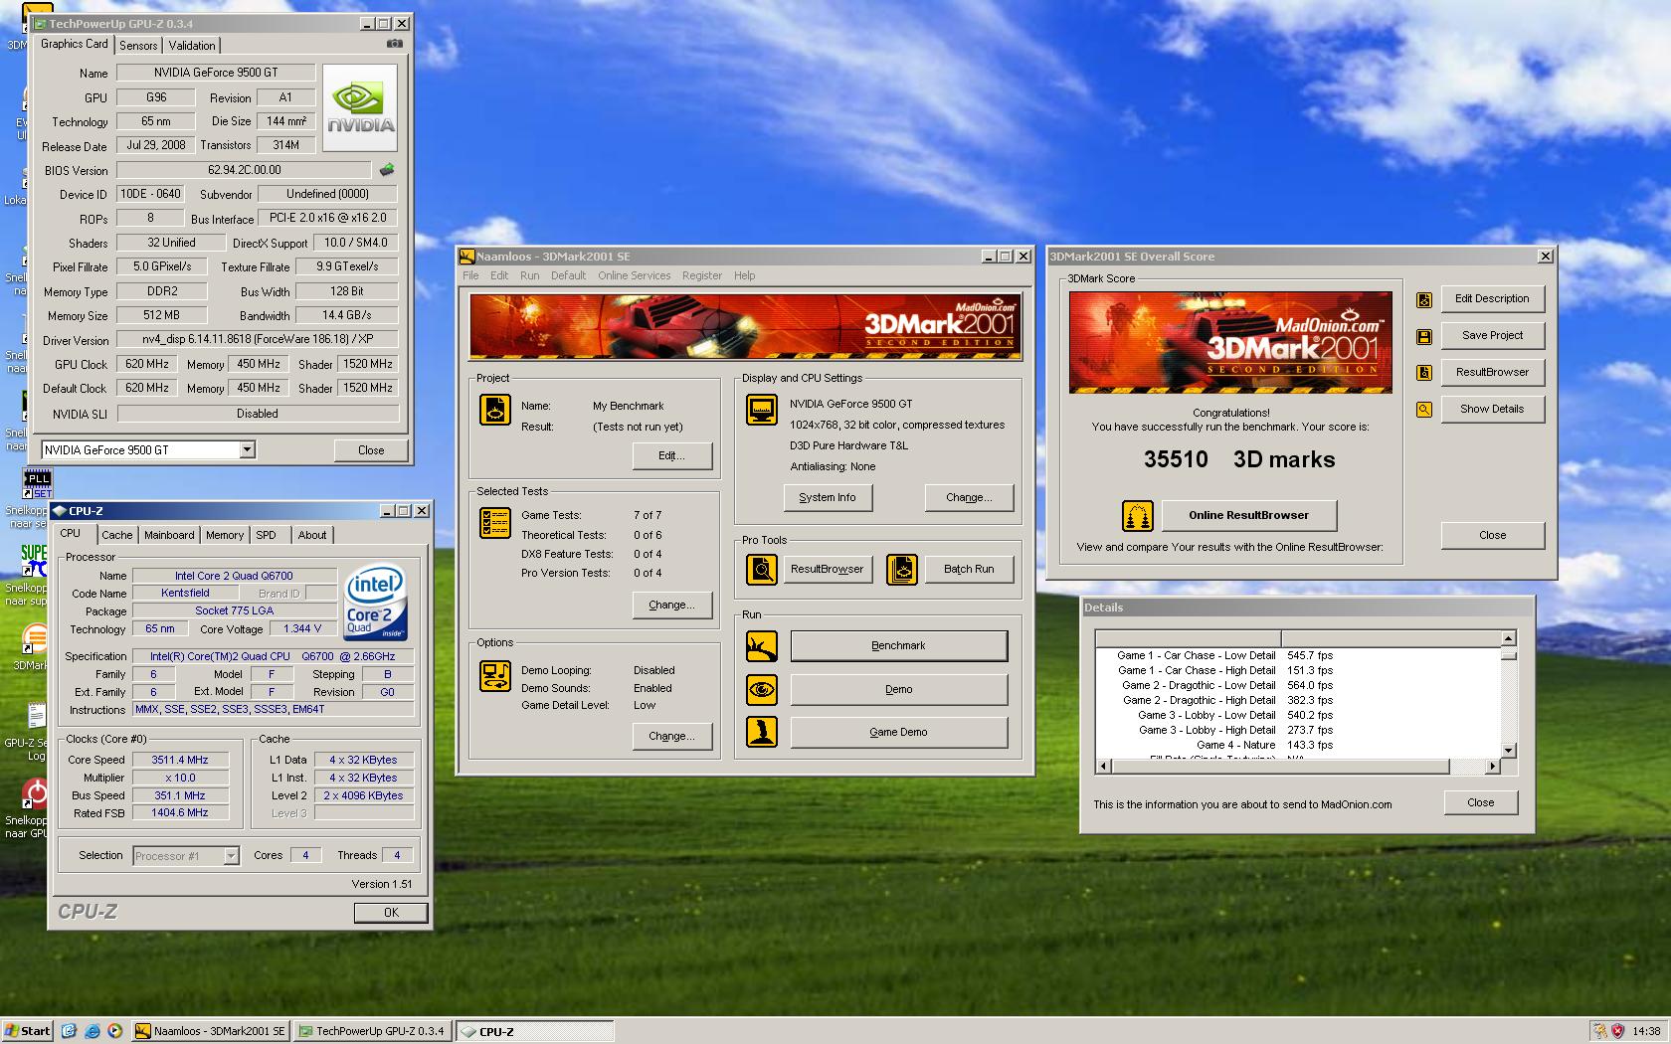Click the Edit Description icon

point(1424,299)
